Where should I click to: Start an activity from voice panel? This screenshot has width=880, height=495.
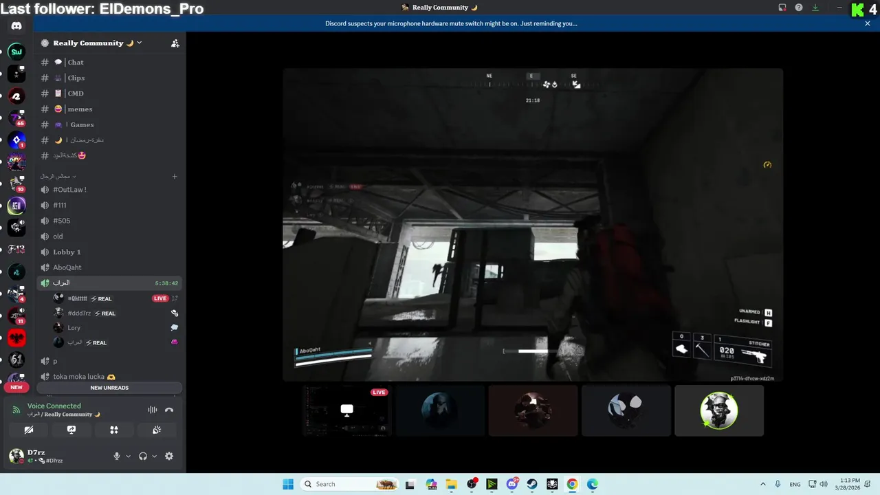click(x=114, y=430)
